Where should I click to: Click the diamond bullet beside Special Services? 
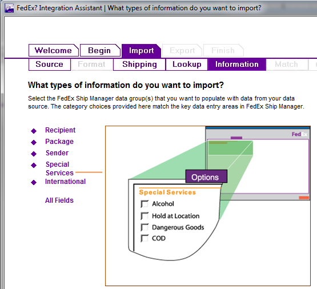point(34,165)
